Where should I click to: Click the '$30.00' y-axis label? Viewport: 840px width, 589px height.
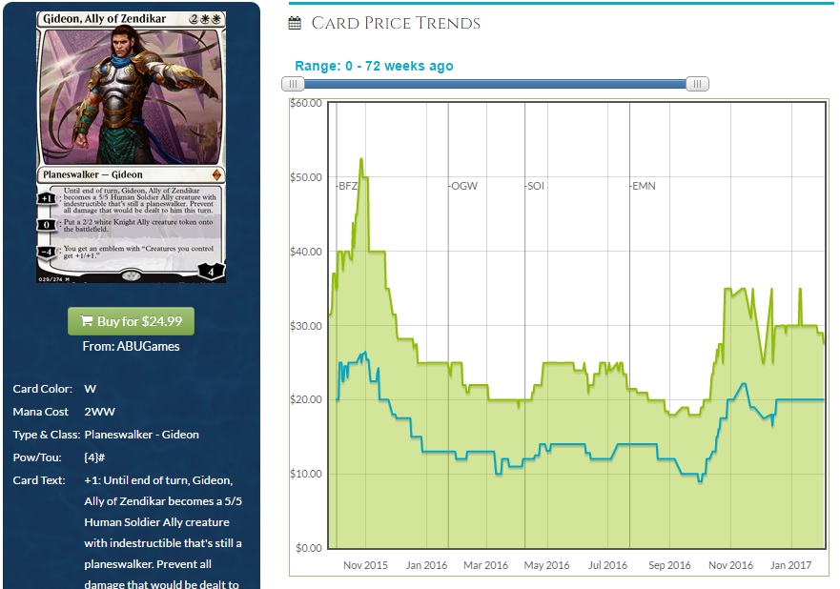pos(306,326)
